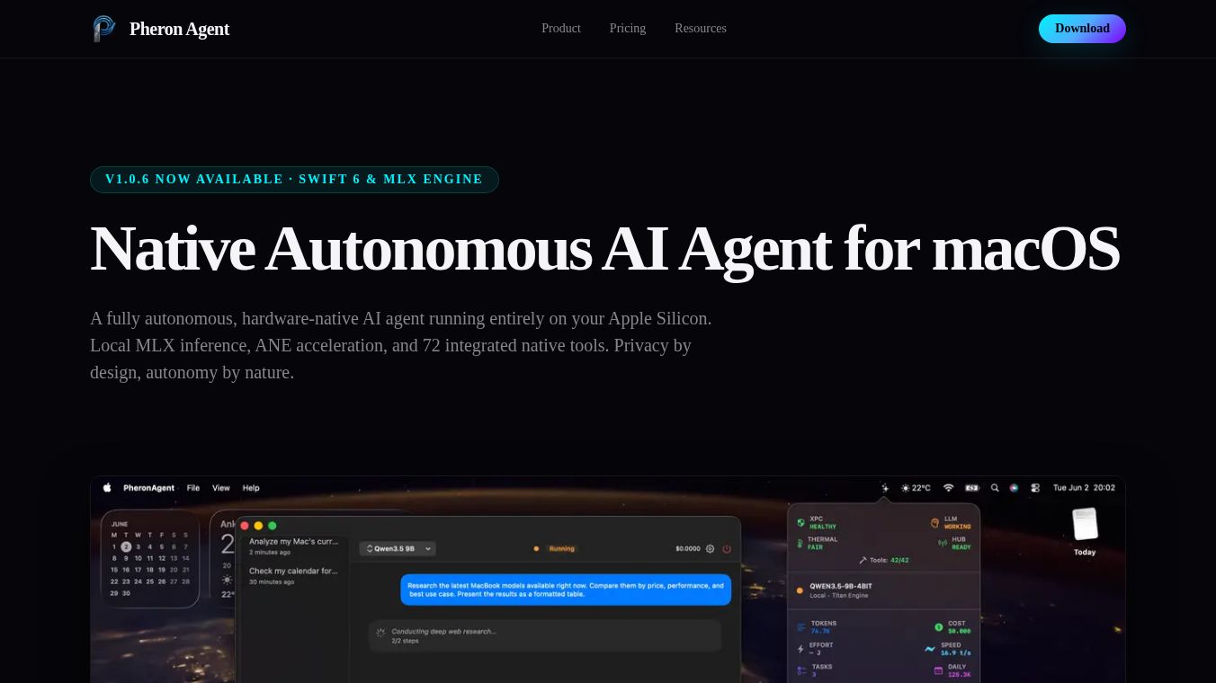Open the File menu
Image resolution: width=1216 pixels, height=683 pixels.
click(x=193, y=488)
